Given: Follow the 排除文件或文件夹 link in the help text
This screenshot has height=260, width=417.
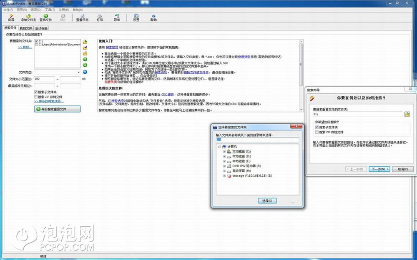Looking at the screenshot, I should pos(196,72).
